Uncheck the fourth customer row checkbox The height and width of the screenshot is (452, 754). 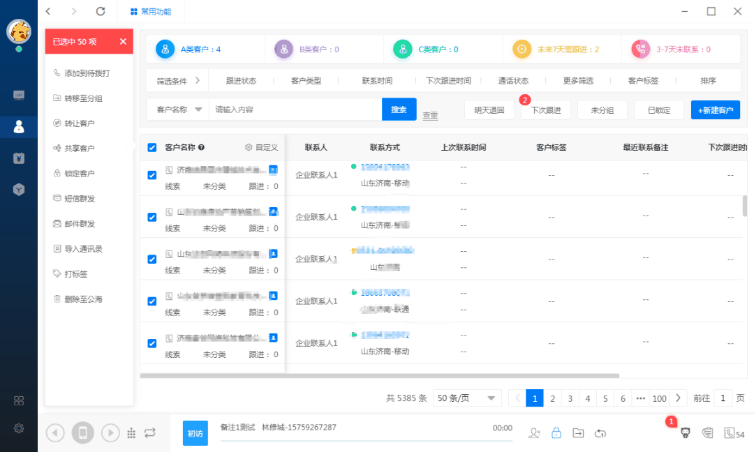152,301
